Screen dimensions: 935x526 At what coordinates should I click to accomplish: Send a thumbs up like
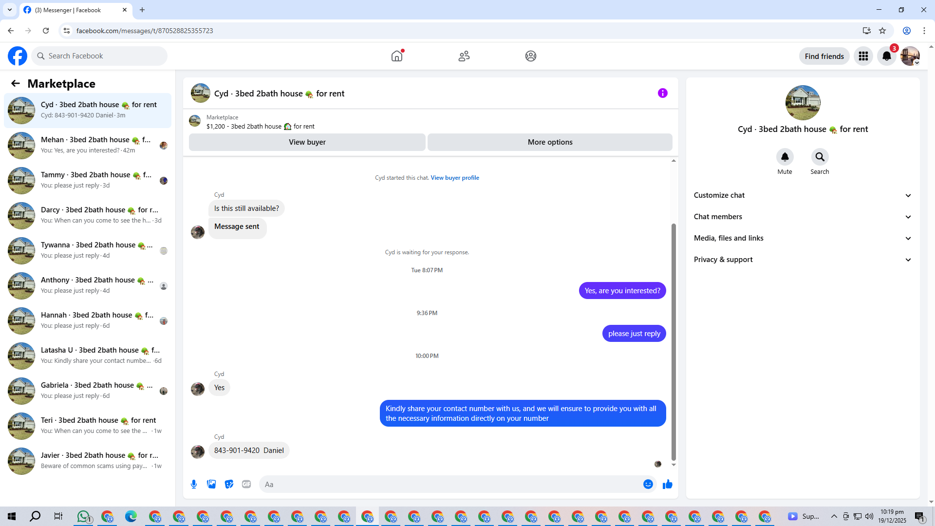[667, 484]
